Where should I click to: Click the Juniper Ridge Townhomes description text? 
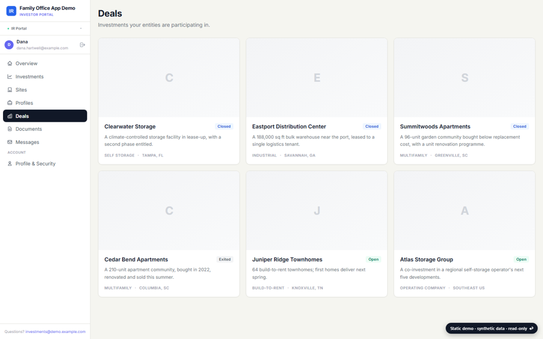308,273
